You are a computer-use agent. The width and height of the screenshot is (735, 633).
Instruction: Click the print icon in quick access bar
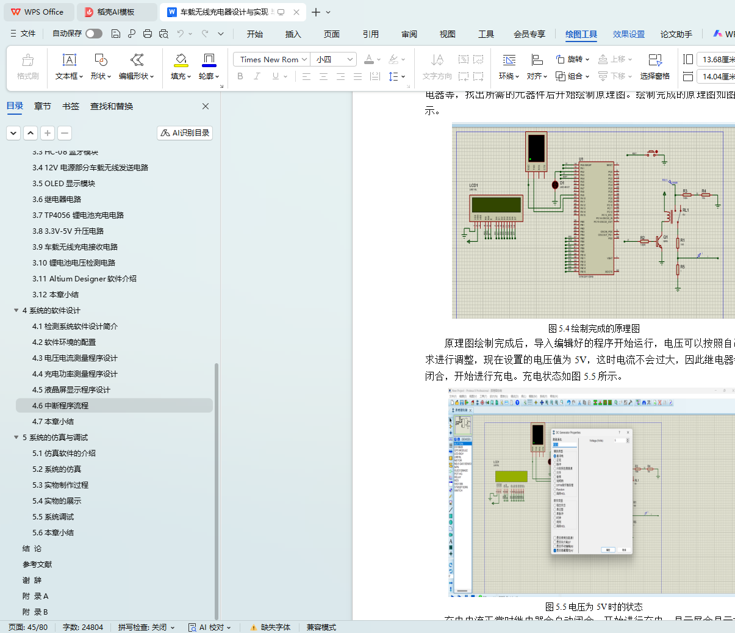coord(148,34)
